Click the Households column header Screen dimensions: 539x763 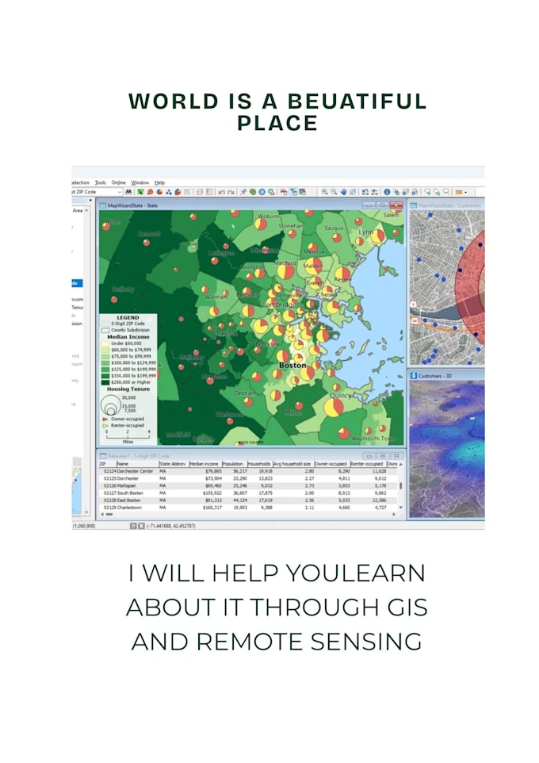pos(258,464)
